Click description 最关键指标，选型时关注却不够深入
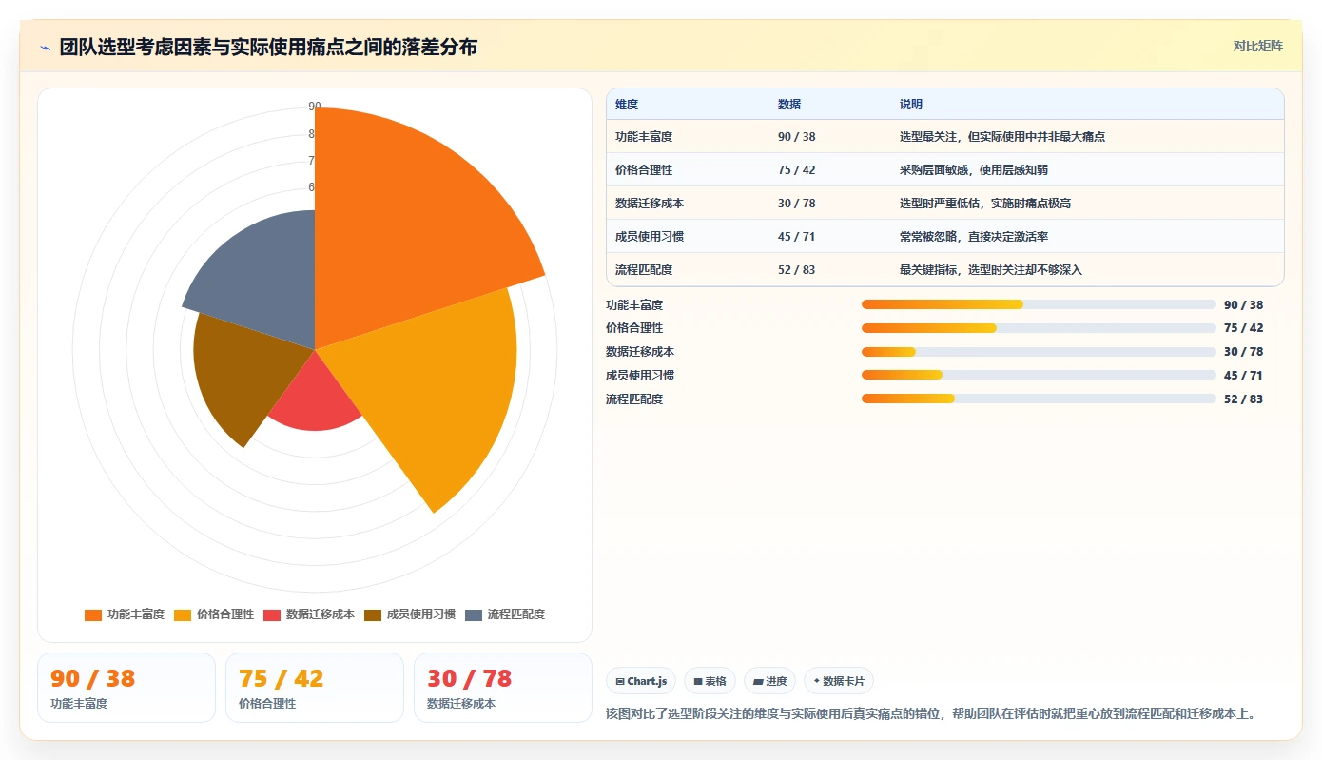The width and height of the screenshot is (1322, 760). point(991,270)
